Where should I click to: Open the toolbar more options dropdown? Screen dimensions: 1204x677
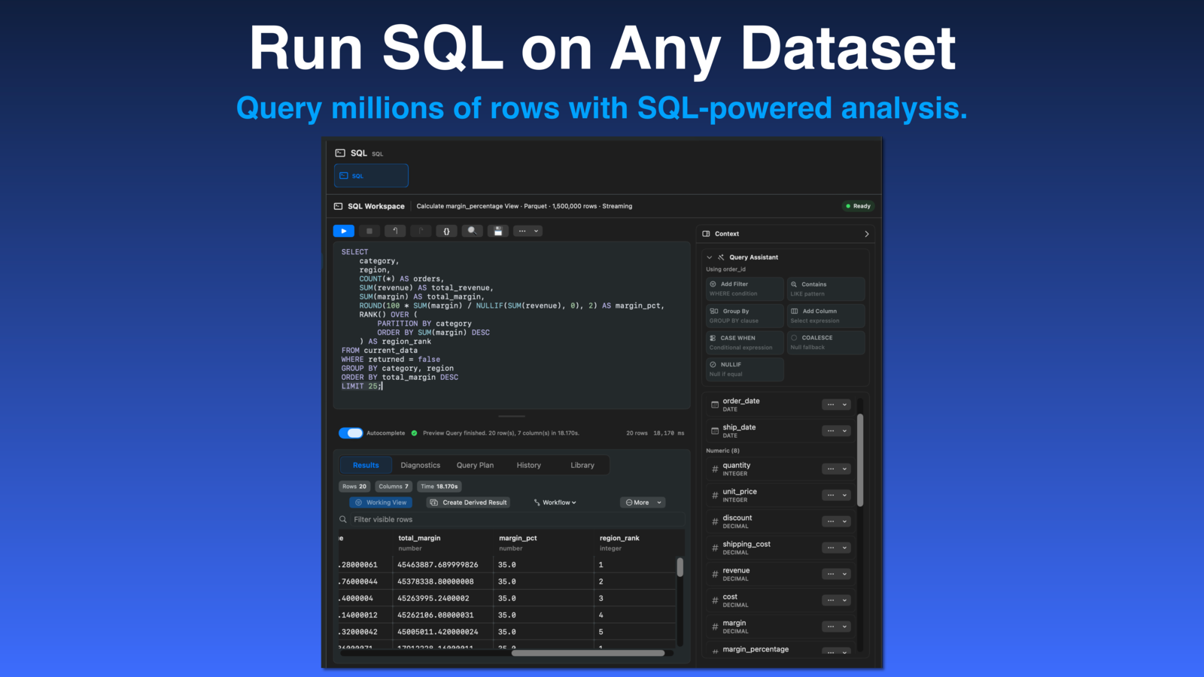(527, 231)
